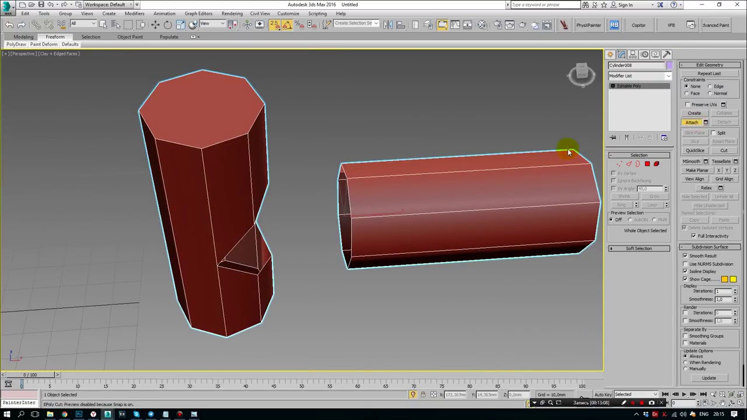The image size is (747, 420).
Task: Open the Material Editor icon
Action: tap(482, 24)
